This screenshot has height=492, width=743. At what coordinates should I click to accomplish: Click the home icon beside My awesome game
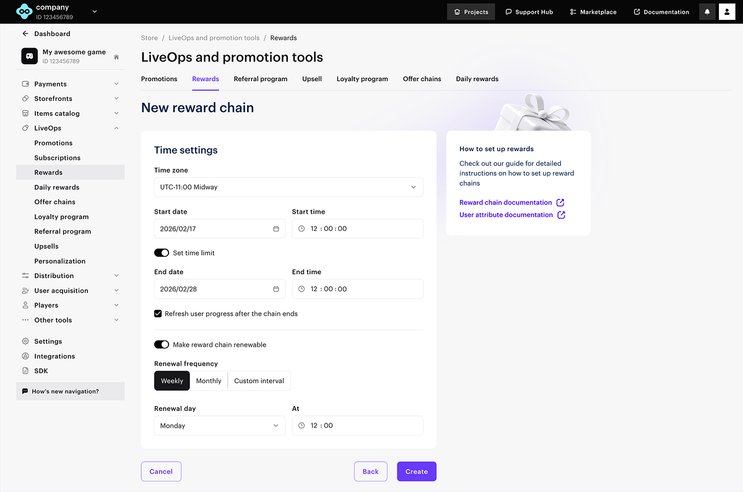116,57
